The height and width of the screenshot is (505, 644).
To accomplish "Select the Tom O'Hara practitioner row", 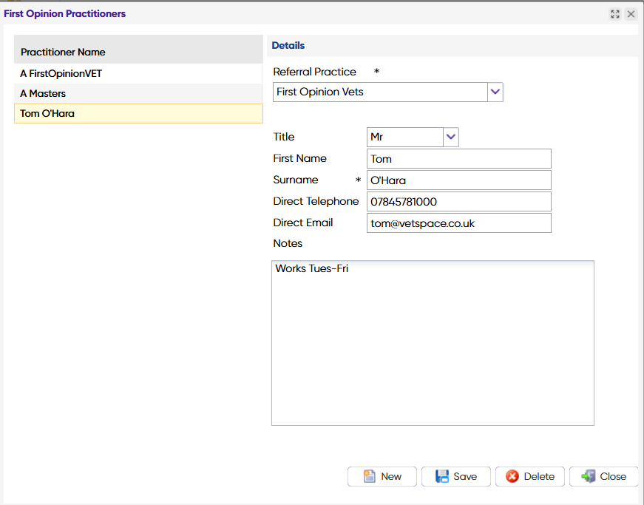I will click(x=138, y=114).
